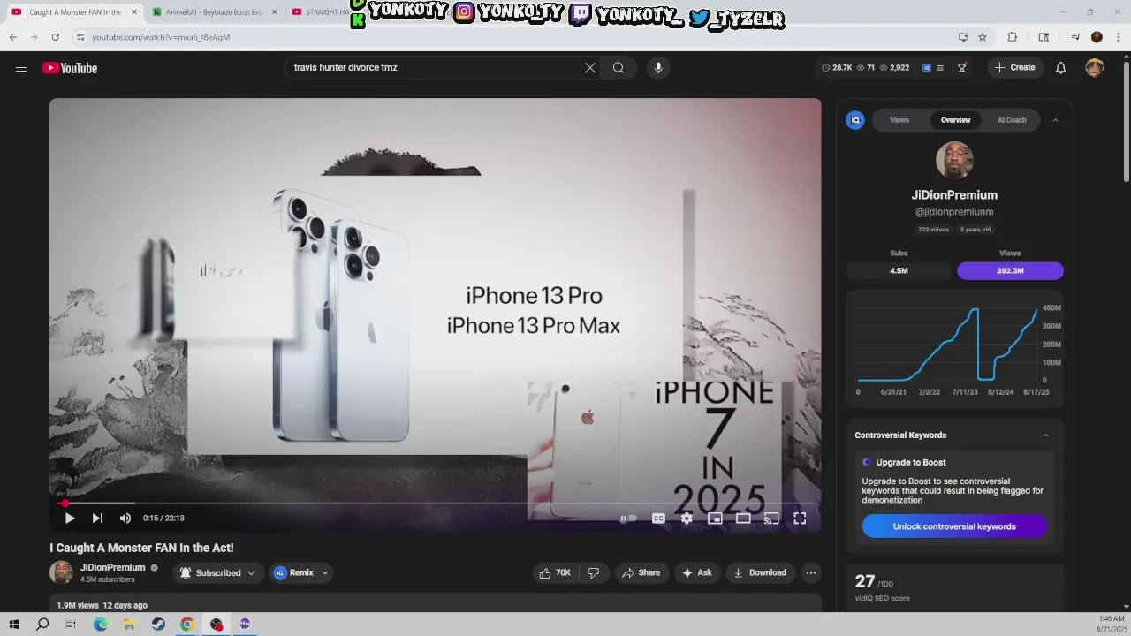Toggle autoplay switch in player
1131x636 pixels.
pos(627,519)
